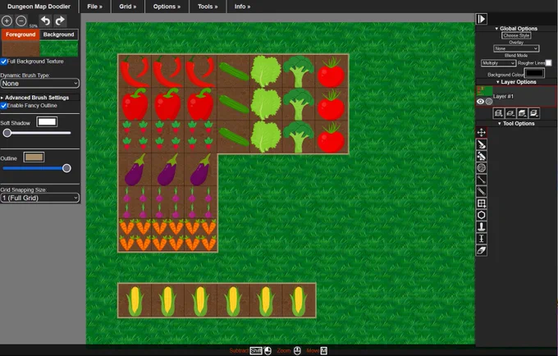Open the Overlay dropdown set to None
Viewport: 558px width, 356px height.
tap(516, 48)
